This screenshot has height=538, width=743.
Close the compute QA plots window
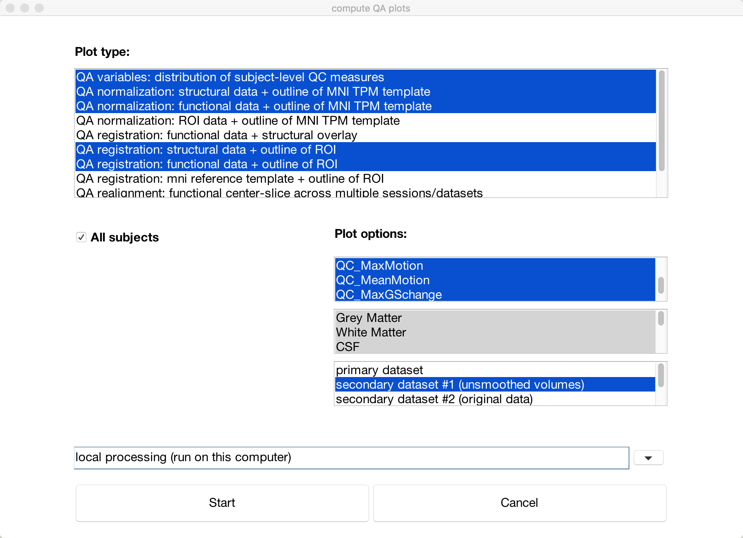pyautogui.click(x=10, y=8)
